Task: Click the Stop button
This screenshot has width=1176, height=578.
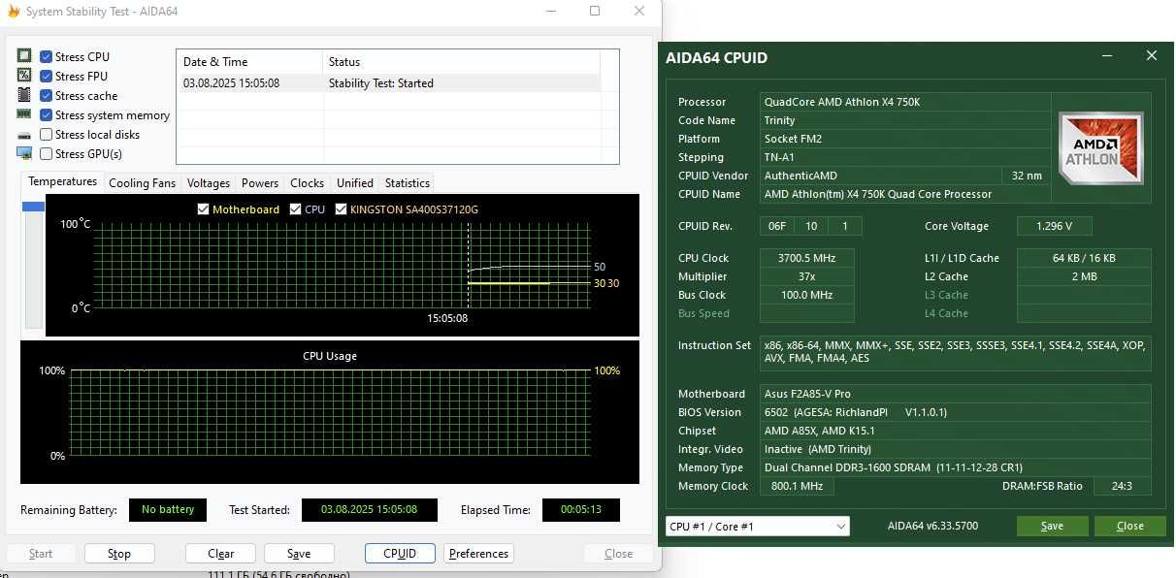Action: coord(119,554)
